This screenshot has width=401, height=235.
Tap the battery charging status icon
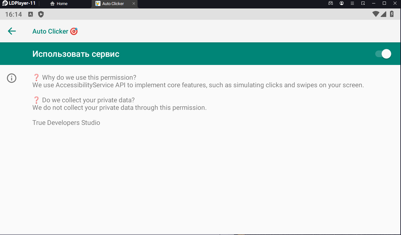tap(392, 14)
